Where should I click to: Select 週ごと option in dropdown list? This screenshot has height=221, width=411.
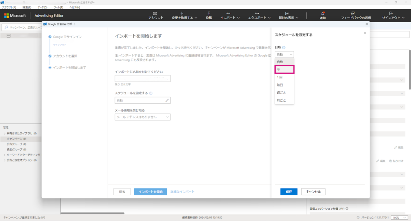(x=284, y=93)
